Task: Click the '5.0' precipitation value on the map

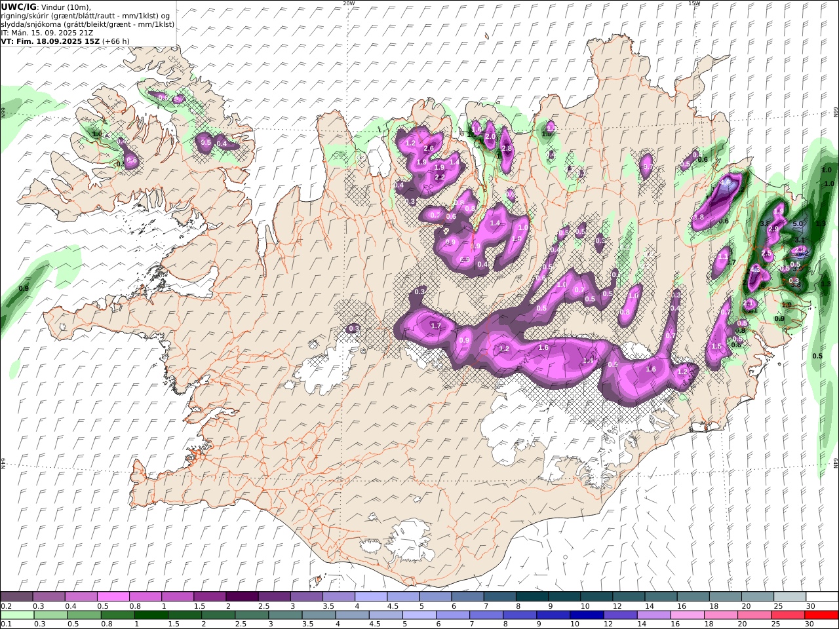Action: [798, 224]
